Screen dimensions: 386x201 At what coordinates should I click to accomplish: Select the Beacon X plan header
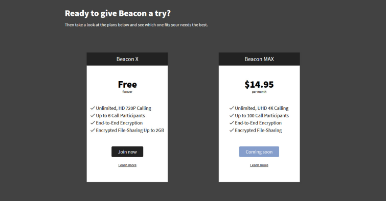click(127, 59)
